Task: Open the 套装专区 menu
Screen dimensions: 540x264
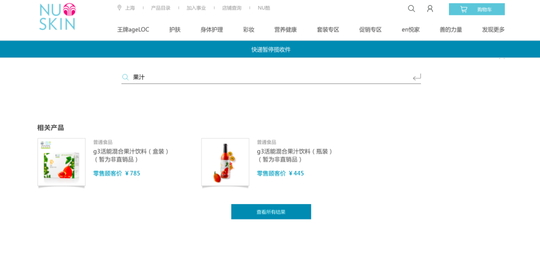Action: click(x=328, y=29)
